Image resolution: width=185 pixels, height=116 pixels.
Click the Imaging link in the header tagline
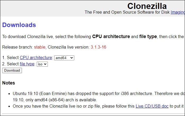coord(178,12)
